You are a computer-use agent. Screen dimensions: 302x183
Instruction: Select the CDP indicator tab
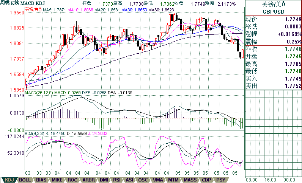click(206, 180)
